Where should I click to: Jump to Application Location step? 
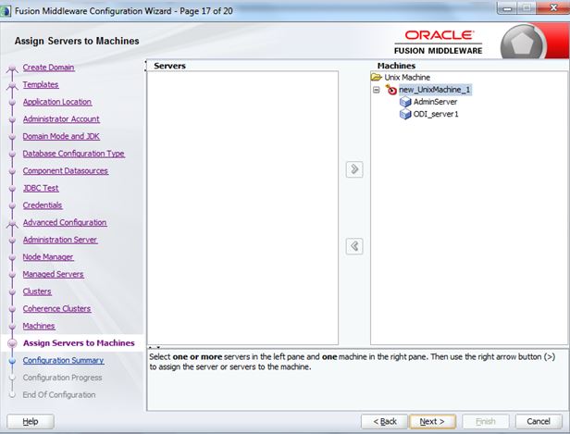click(x=57, y=102)
